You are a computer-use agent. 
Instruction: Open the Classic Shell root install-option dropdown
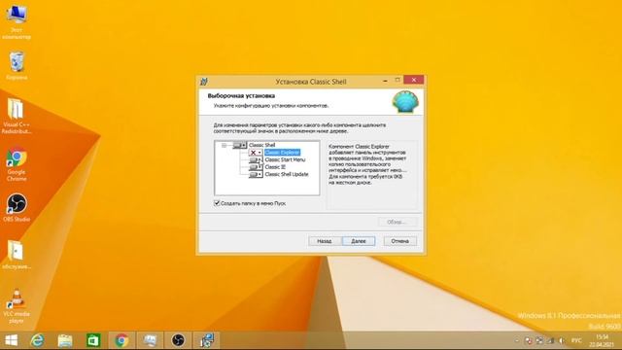(240, 145)
